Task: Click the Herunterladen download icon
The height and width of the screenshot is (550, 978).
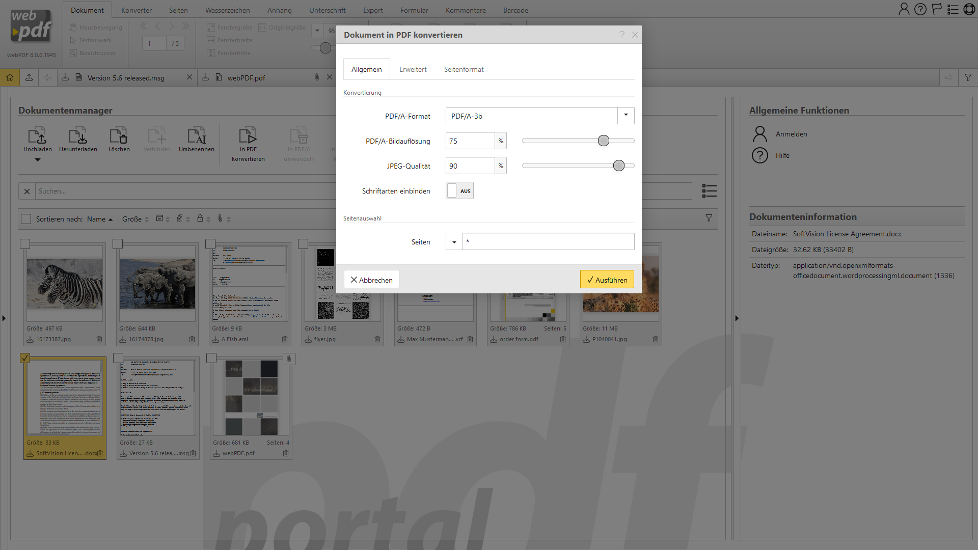Action: click(78, 136)
